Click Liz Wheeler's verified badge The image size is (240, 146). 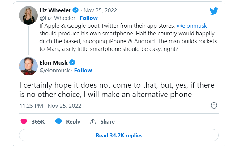tap(80, 10)
